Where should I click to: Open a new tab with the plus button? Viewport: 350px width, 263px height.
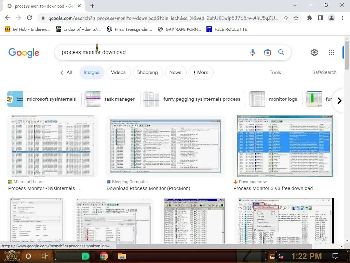pyautogui.click(x=92, y=6)
